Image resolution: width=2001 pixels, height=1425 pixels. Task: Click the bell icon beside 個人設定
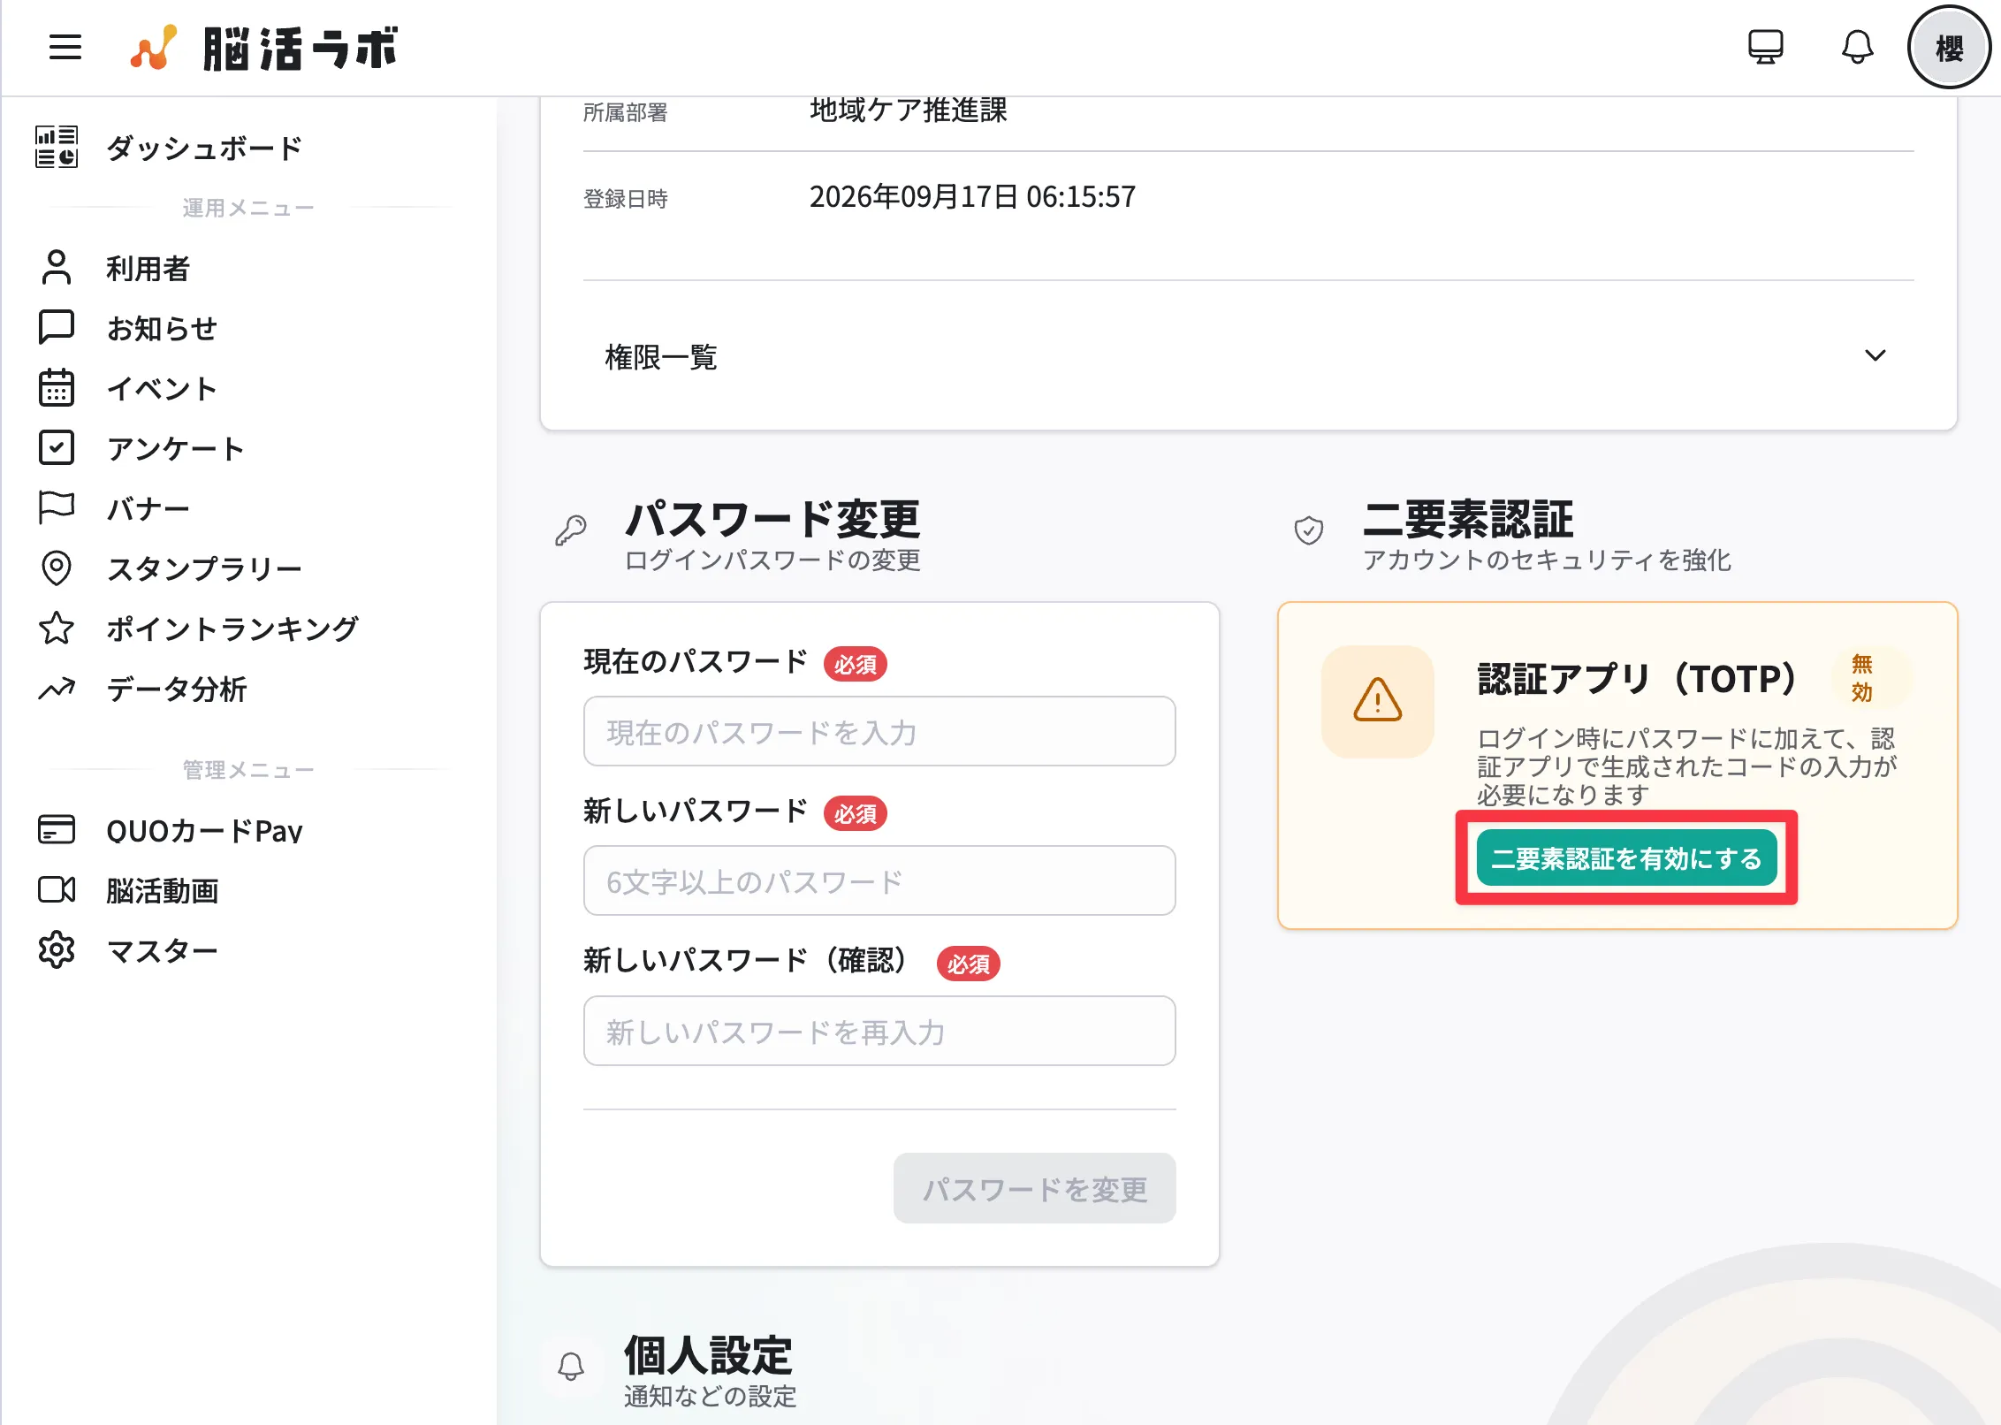[x=571, y=1367]
